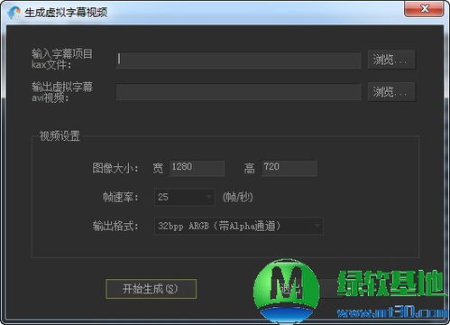450x325 pixels.
Task: Click the 视频设置 group box label
Action: (x=60, y=136)
